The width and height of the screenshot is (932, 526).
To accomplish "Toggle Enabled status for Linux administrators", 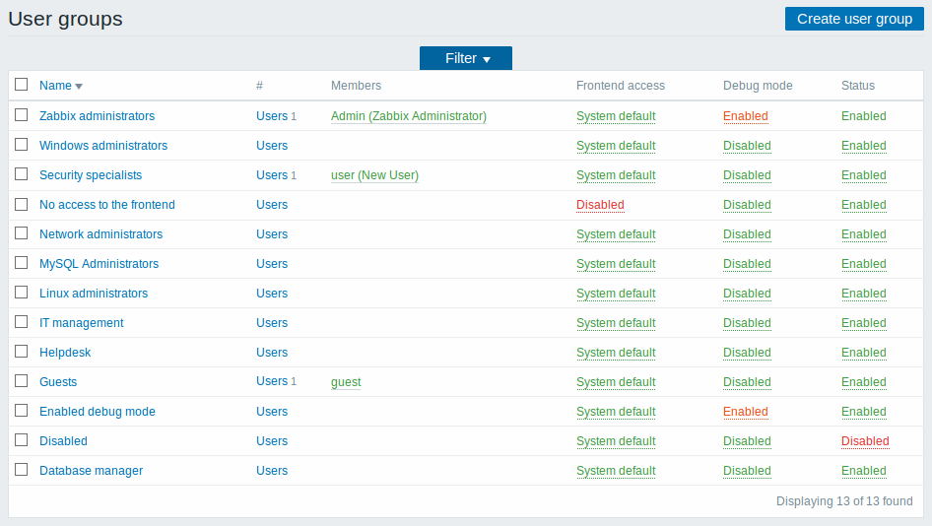I will (x=864, y=294).
